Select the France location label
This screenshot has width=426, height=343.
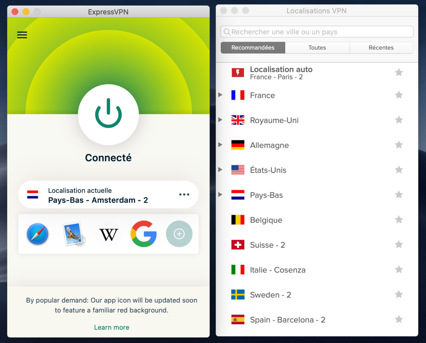262,95
